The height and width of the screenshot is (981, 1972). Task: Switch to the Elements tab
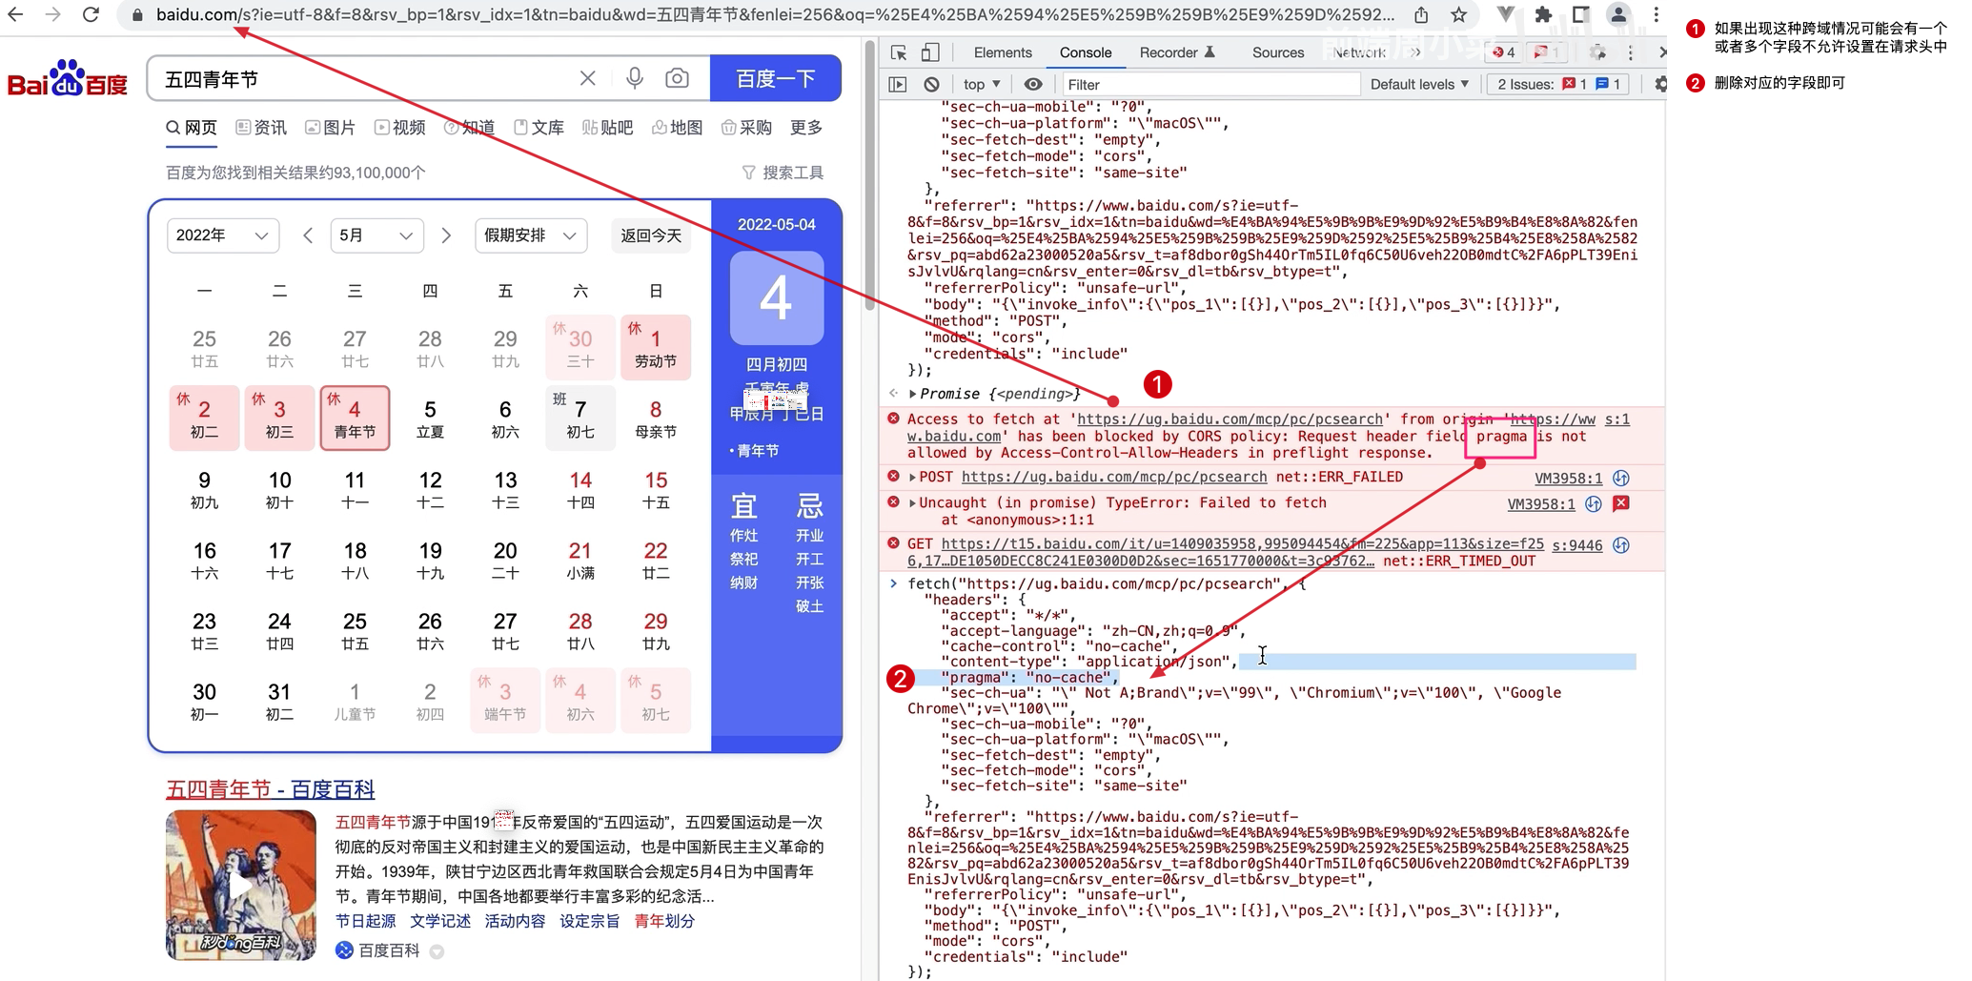1002,52
